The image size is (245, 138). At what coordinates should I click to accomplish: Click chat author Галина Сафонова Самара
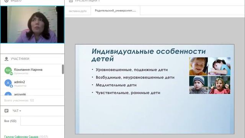21,136
